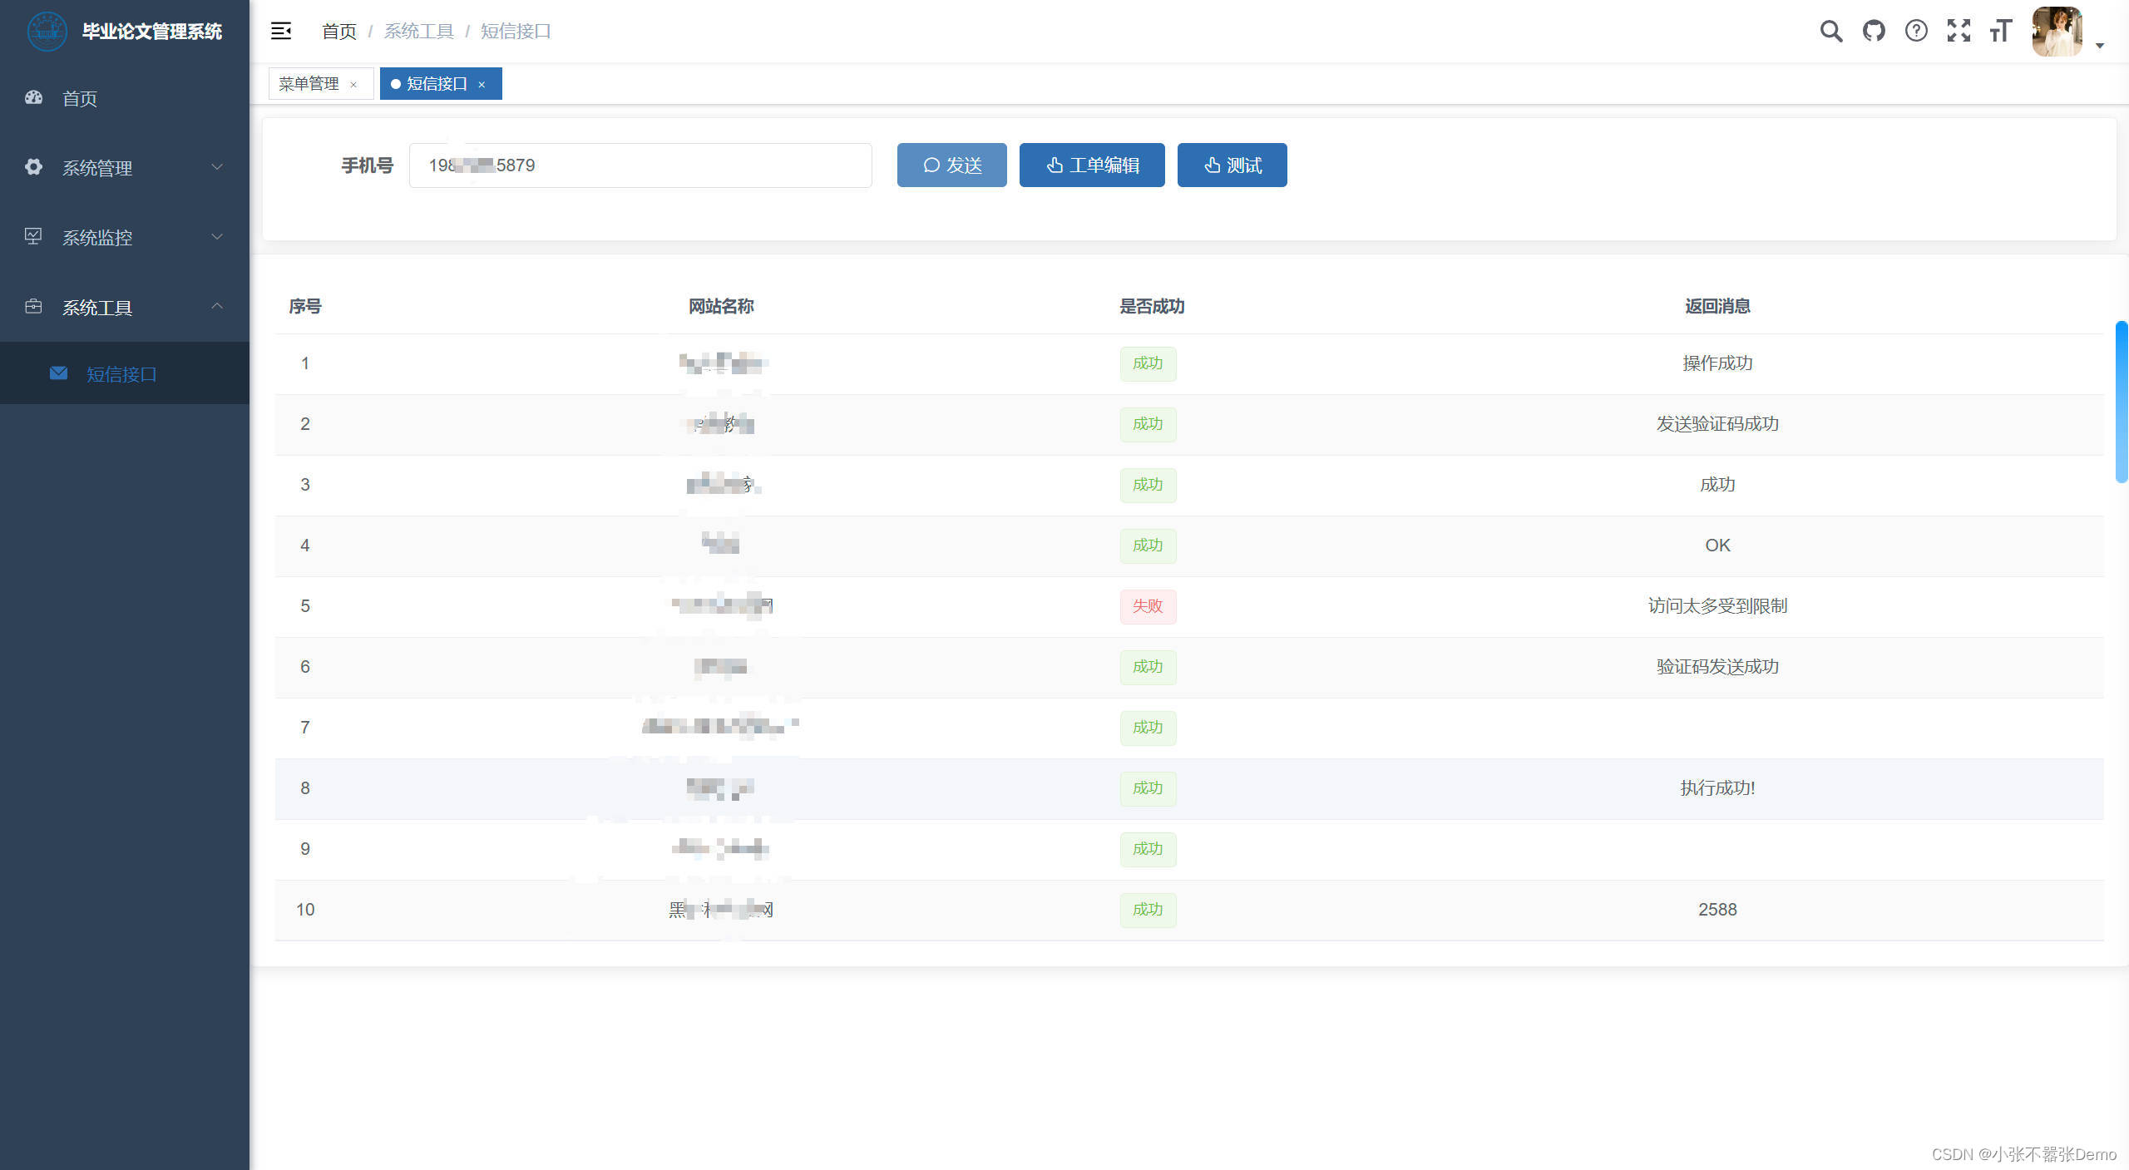
Task: Close the 菜单管理 tab
Action: click(x=353, y=85)
